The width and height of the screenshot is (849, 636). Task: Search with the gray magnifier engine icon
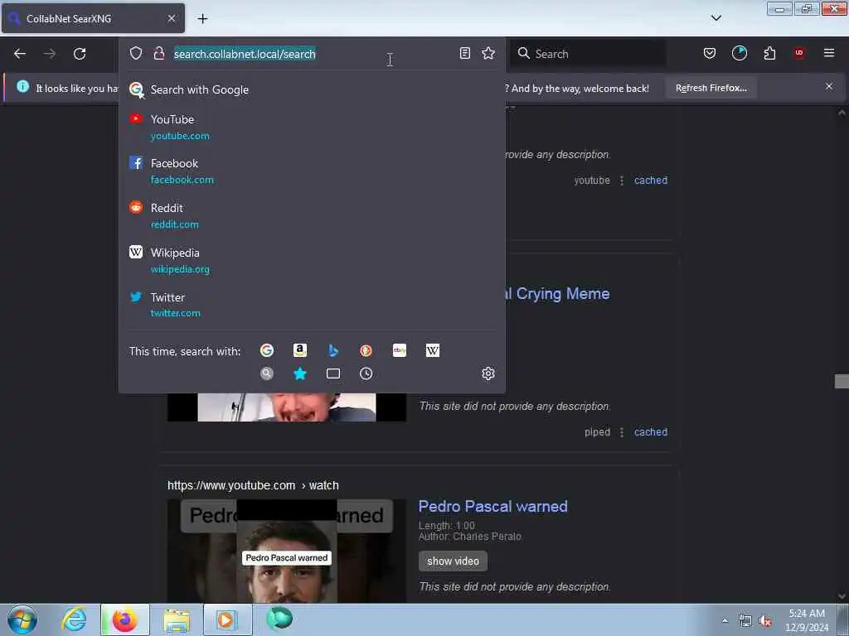pos(267,373)
